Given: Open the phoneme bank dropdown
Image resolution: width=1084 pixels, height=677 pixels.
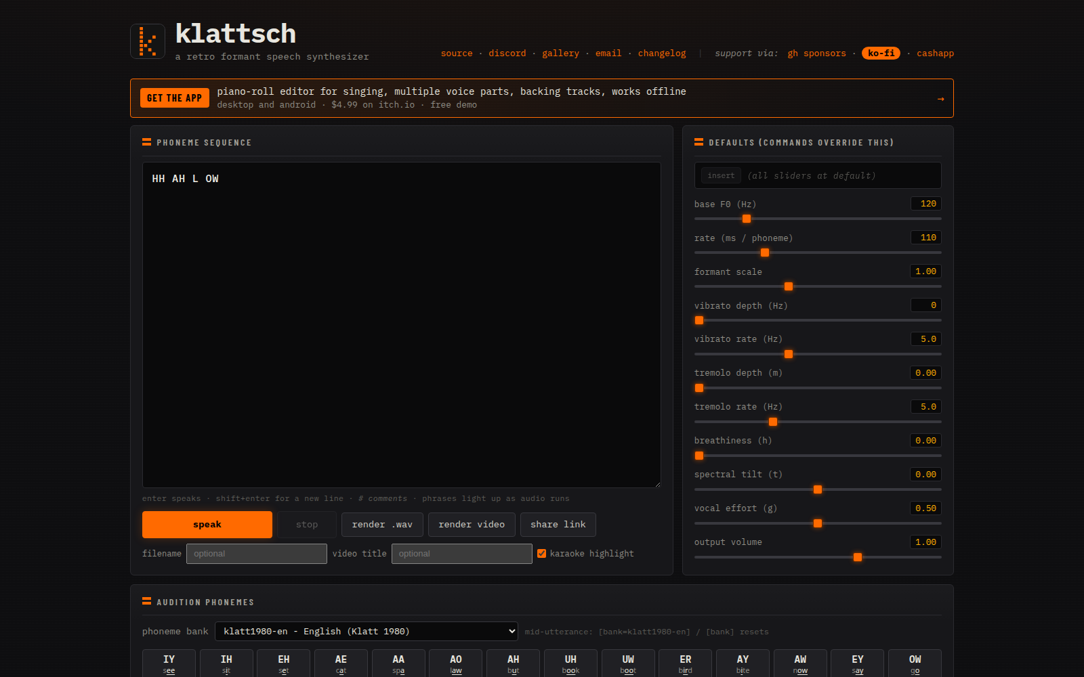Looking at the screenshot, I should [x=367, y=632].
